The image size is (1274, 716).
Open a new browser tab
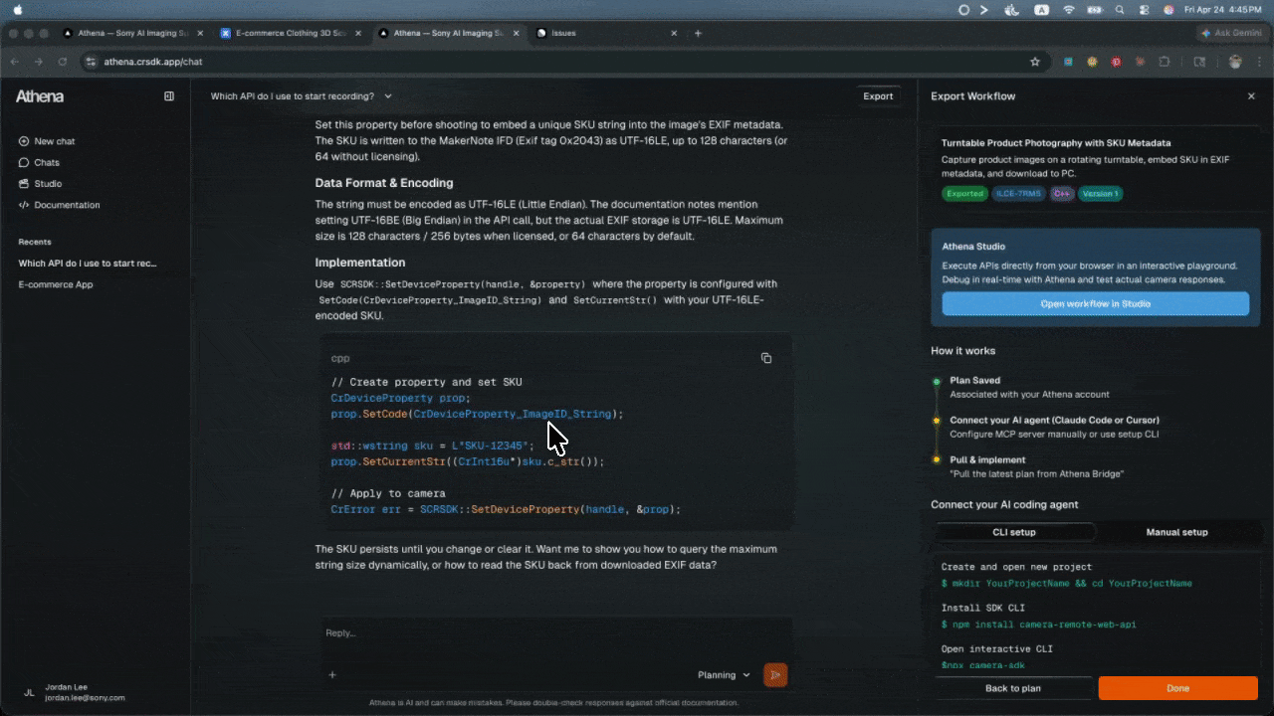coord(698,33)
